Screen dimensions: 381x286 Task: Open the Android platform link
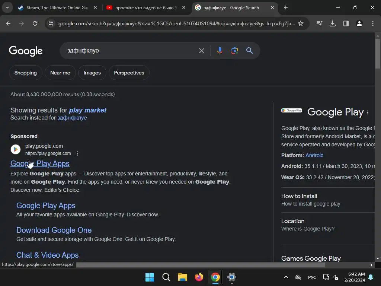click(314, 155)
